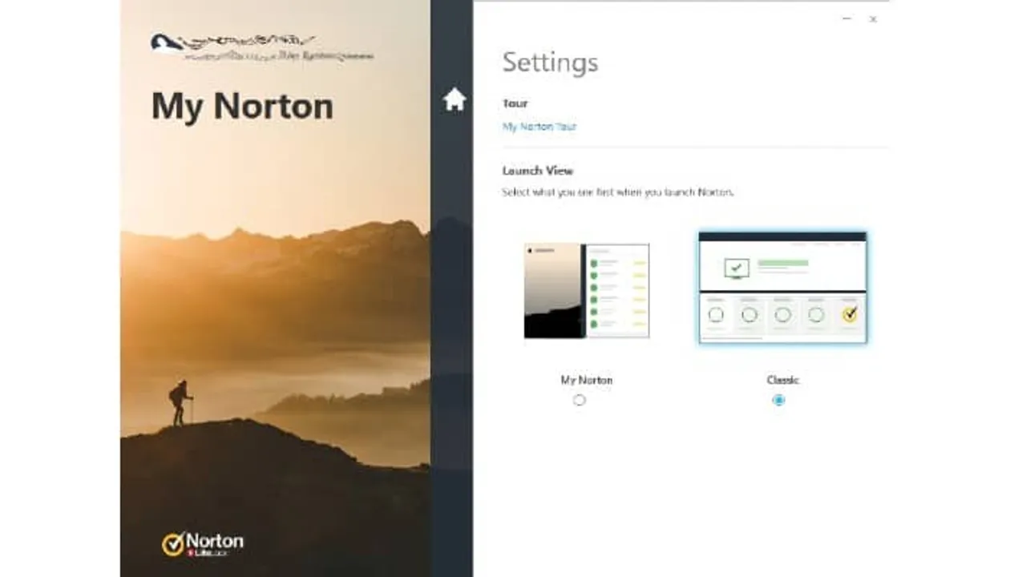Minimize the Norton settings window
Screen dimensions: 1010x577
click(846, 18)
